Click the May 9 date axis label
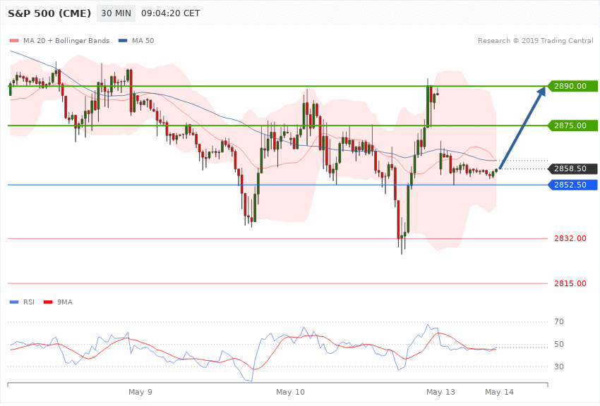This screenshot has height=406, width=600. [140, 392]
